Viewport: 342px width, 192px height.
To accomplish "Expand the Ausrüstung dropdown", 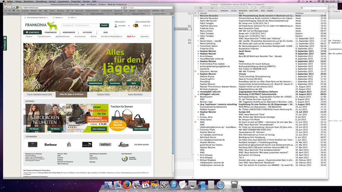I will coord(80,37).
